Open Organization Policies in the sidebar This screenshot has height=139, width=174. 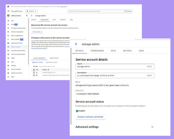17,43
